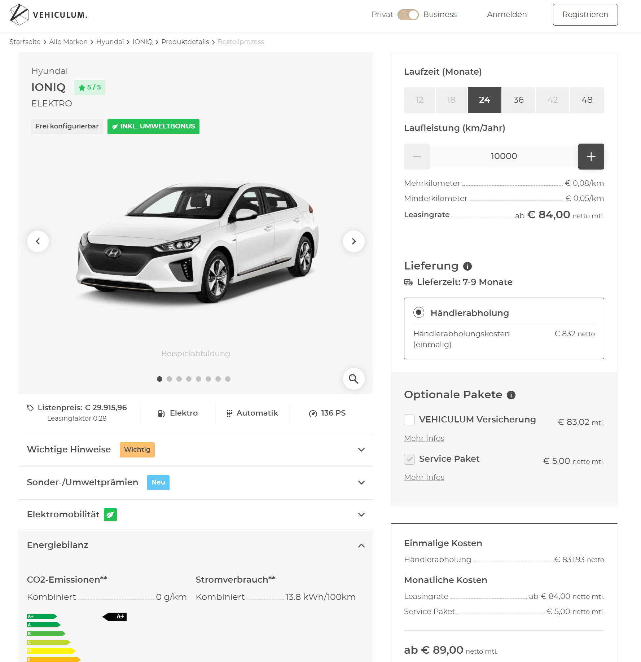Click the blue Neu badge
This screenshot has width=641, height=662.
pos(158,483)
